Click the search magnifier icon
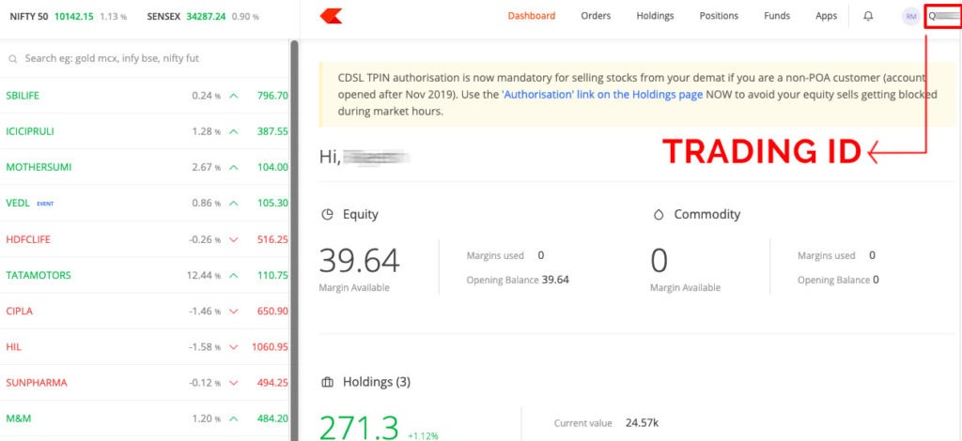The image size is (962, 441). coord(13,59)
